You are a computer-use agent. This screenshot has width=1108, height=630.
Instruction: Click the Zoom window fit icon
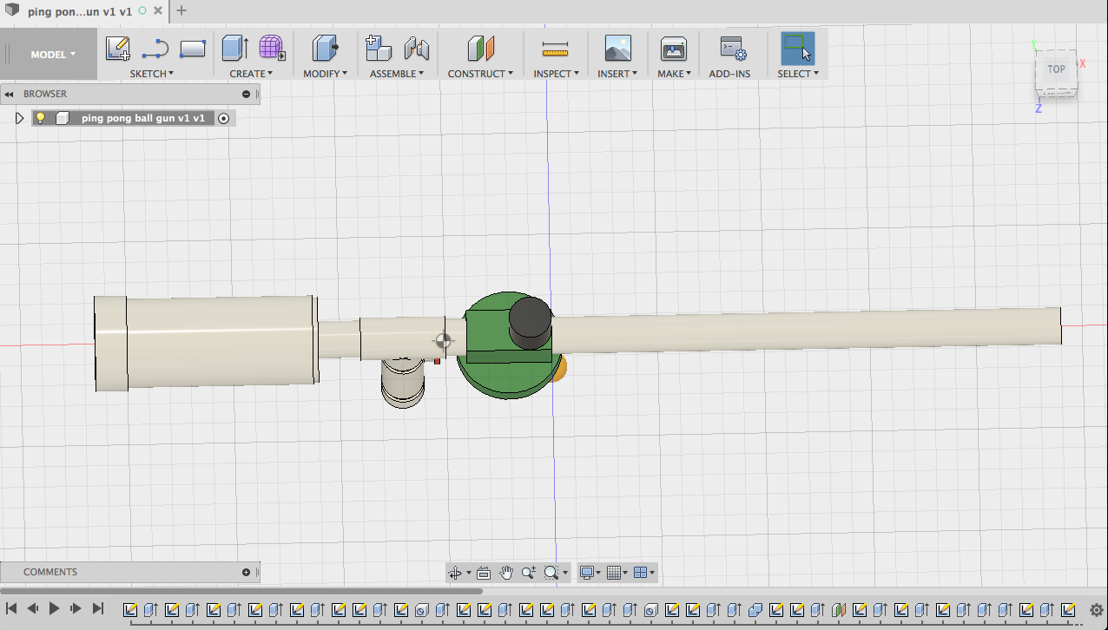click(551, 573)
